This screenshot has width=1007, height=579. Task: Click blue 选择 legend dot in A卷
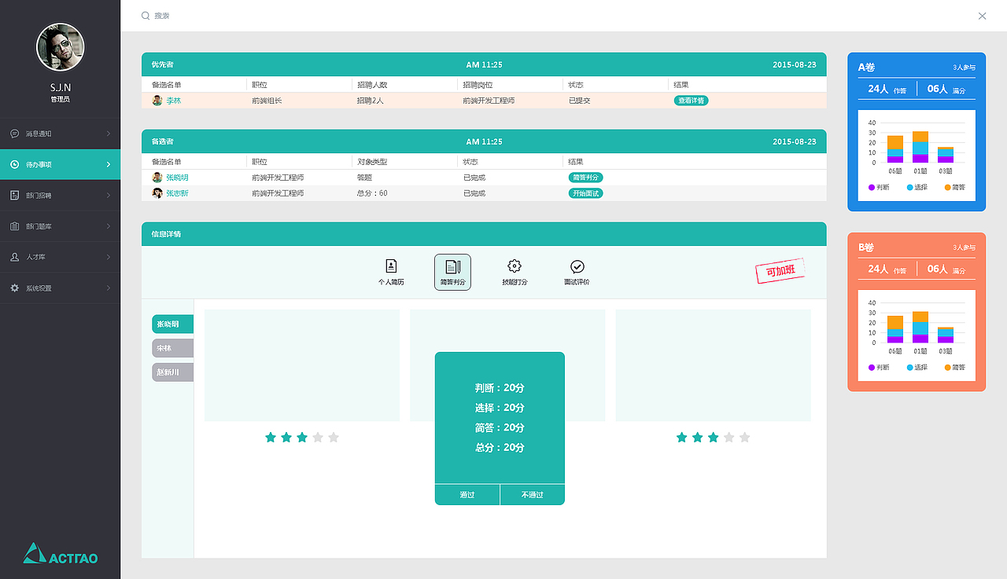pyautogui.click(x=909, y=187)
